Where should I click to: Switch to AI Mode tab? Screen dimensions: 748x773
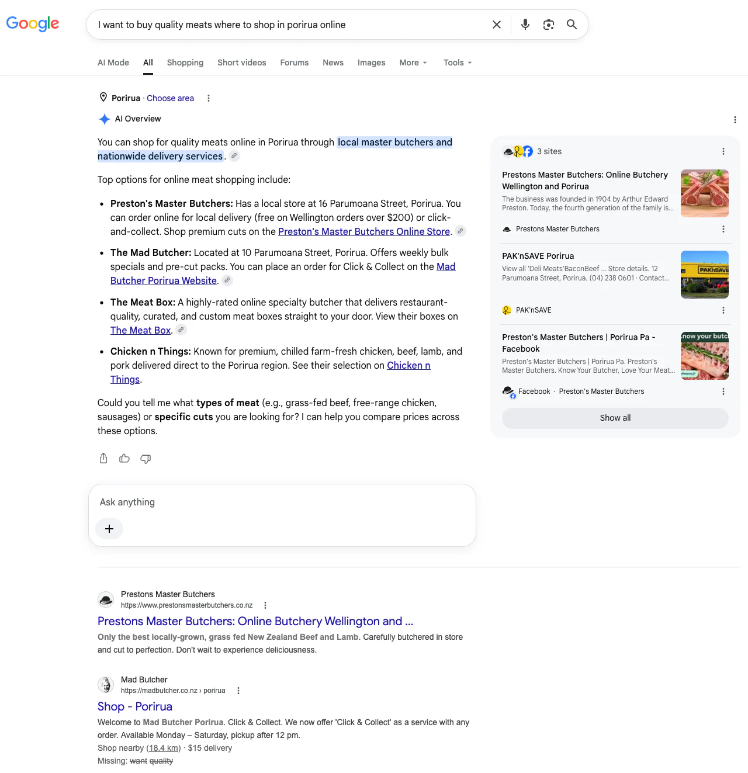(x=113, y=63)
